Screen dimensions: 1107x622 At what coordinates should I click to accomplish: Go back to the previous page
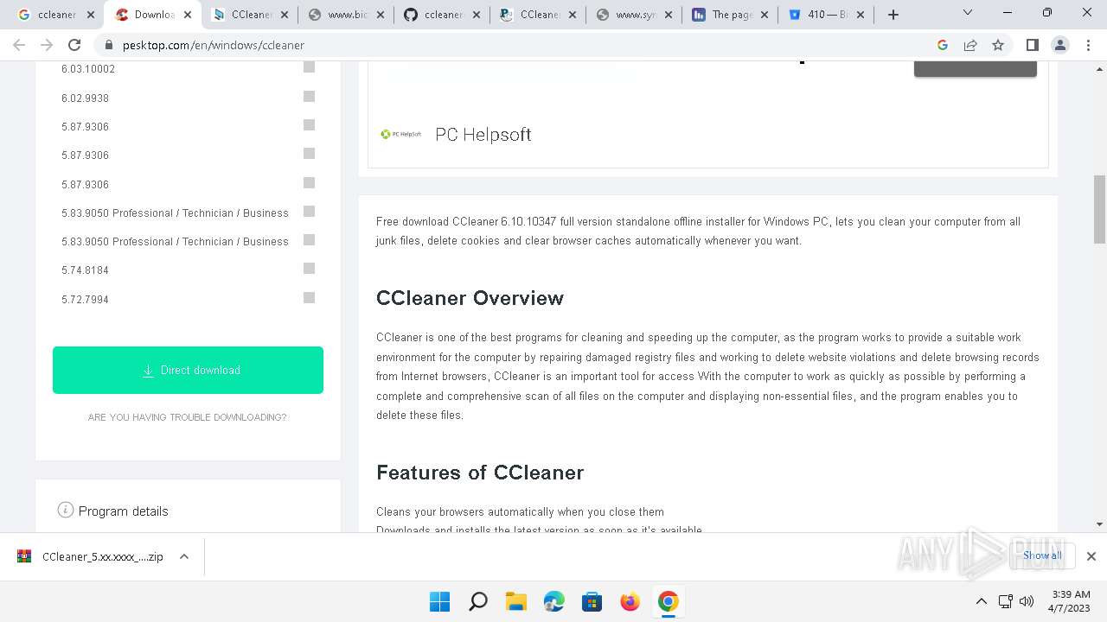19,45
